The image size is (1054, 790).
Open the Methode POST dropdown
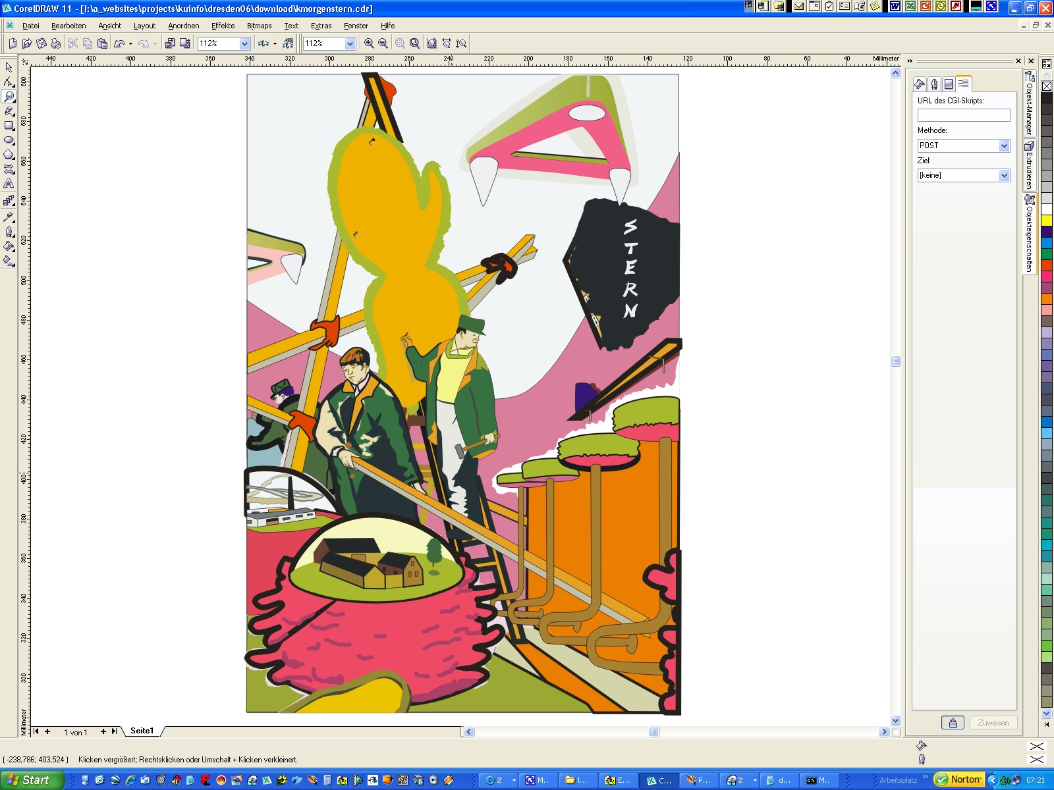1004,145
